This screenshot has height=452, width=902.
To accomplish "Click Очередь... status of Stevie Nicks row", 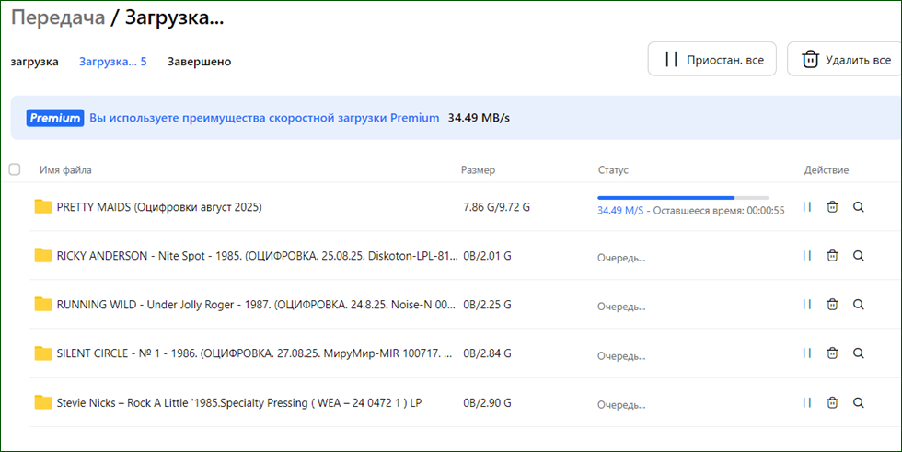I will pyautogui.click(x=621, y=405).
